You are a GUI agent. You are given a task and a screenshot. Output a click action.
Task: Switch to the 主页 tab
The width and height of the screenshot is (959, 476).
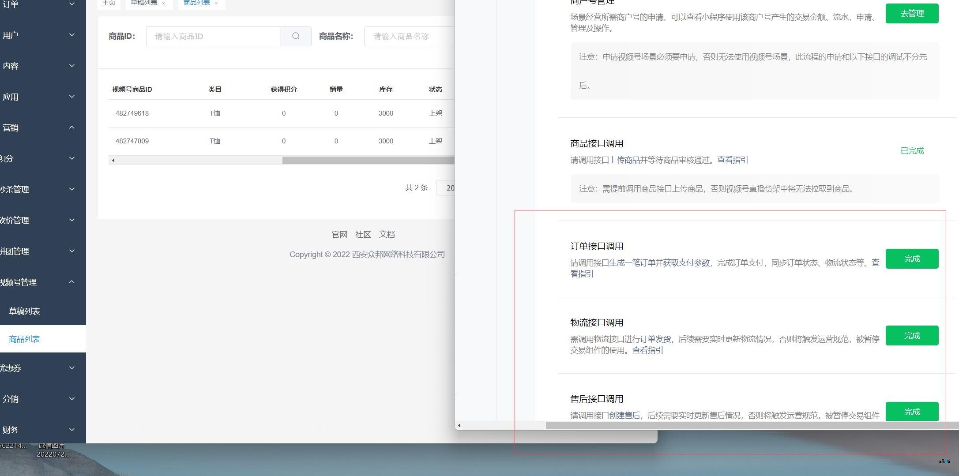pyautogui.click(x=109, y=3)
